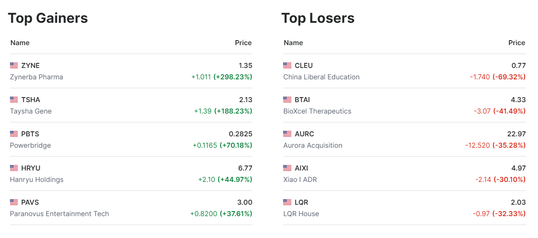The image size is (538, 238).
Task: Click the BioXcel Therapeutics company name
Action: [x=317, y=111]
